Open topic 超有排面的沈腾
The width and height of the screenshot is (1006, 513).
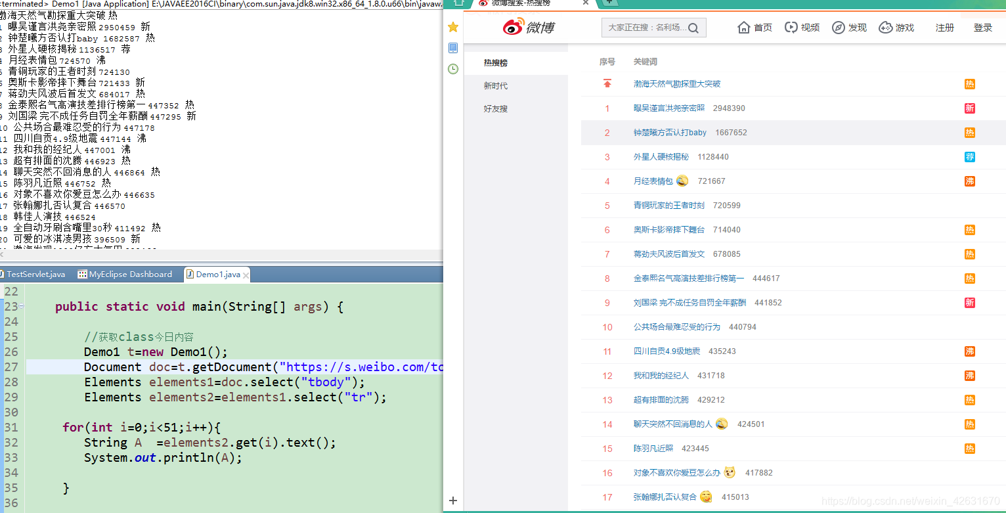tap(661, 400)
